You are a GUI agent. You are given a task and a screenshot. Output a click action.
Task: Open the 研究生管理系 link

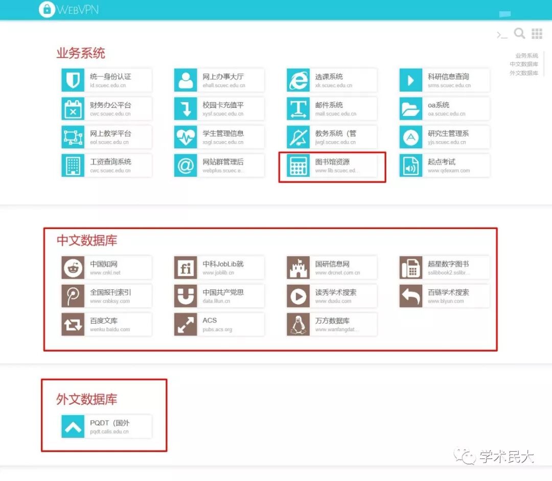444,137
